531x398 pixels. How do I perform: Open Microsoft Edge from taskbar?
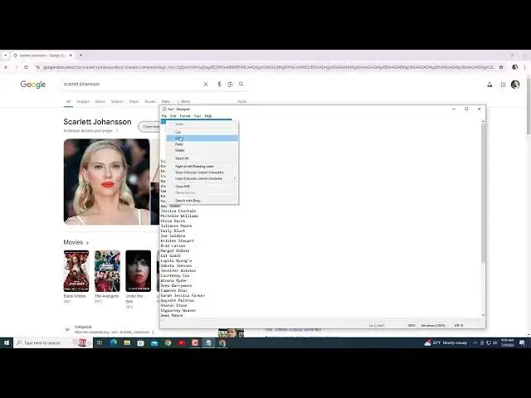click(x=114, y=342)
